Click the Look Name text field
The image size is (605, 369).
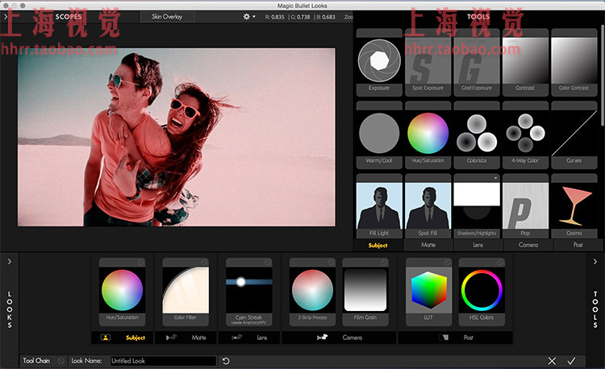[x=162, y=361]
